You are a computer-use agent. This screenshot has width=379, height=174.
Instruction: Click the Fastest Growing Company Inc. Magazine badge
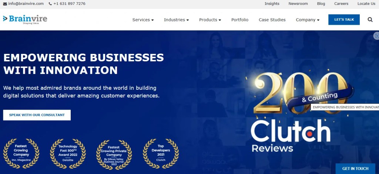(21, 153)
